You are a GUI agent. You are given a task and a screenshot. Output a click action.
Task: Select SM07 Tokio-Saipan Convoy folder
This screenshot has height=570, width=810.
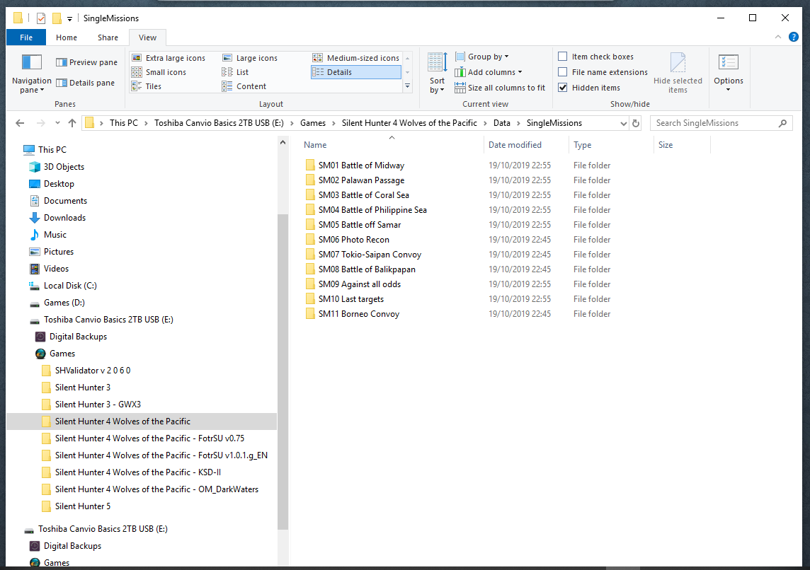pyautogui.click(x=370, y=255)
